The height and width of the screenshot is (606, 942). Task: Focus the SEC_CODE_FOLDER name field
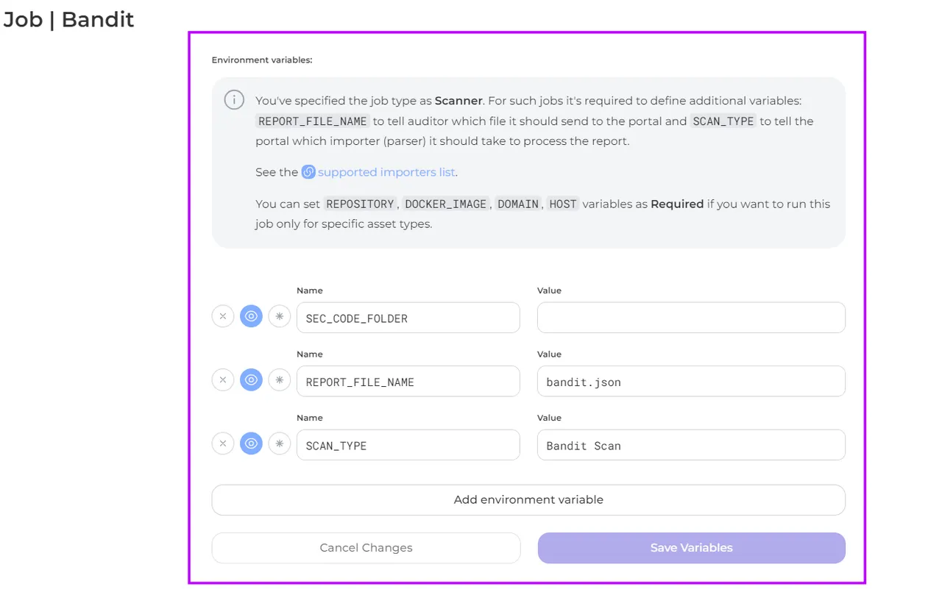(408, 318)
